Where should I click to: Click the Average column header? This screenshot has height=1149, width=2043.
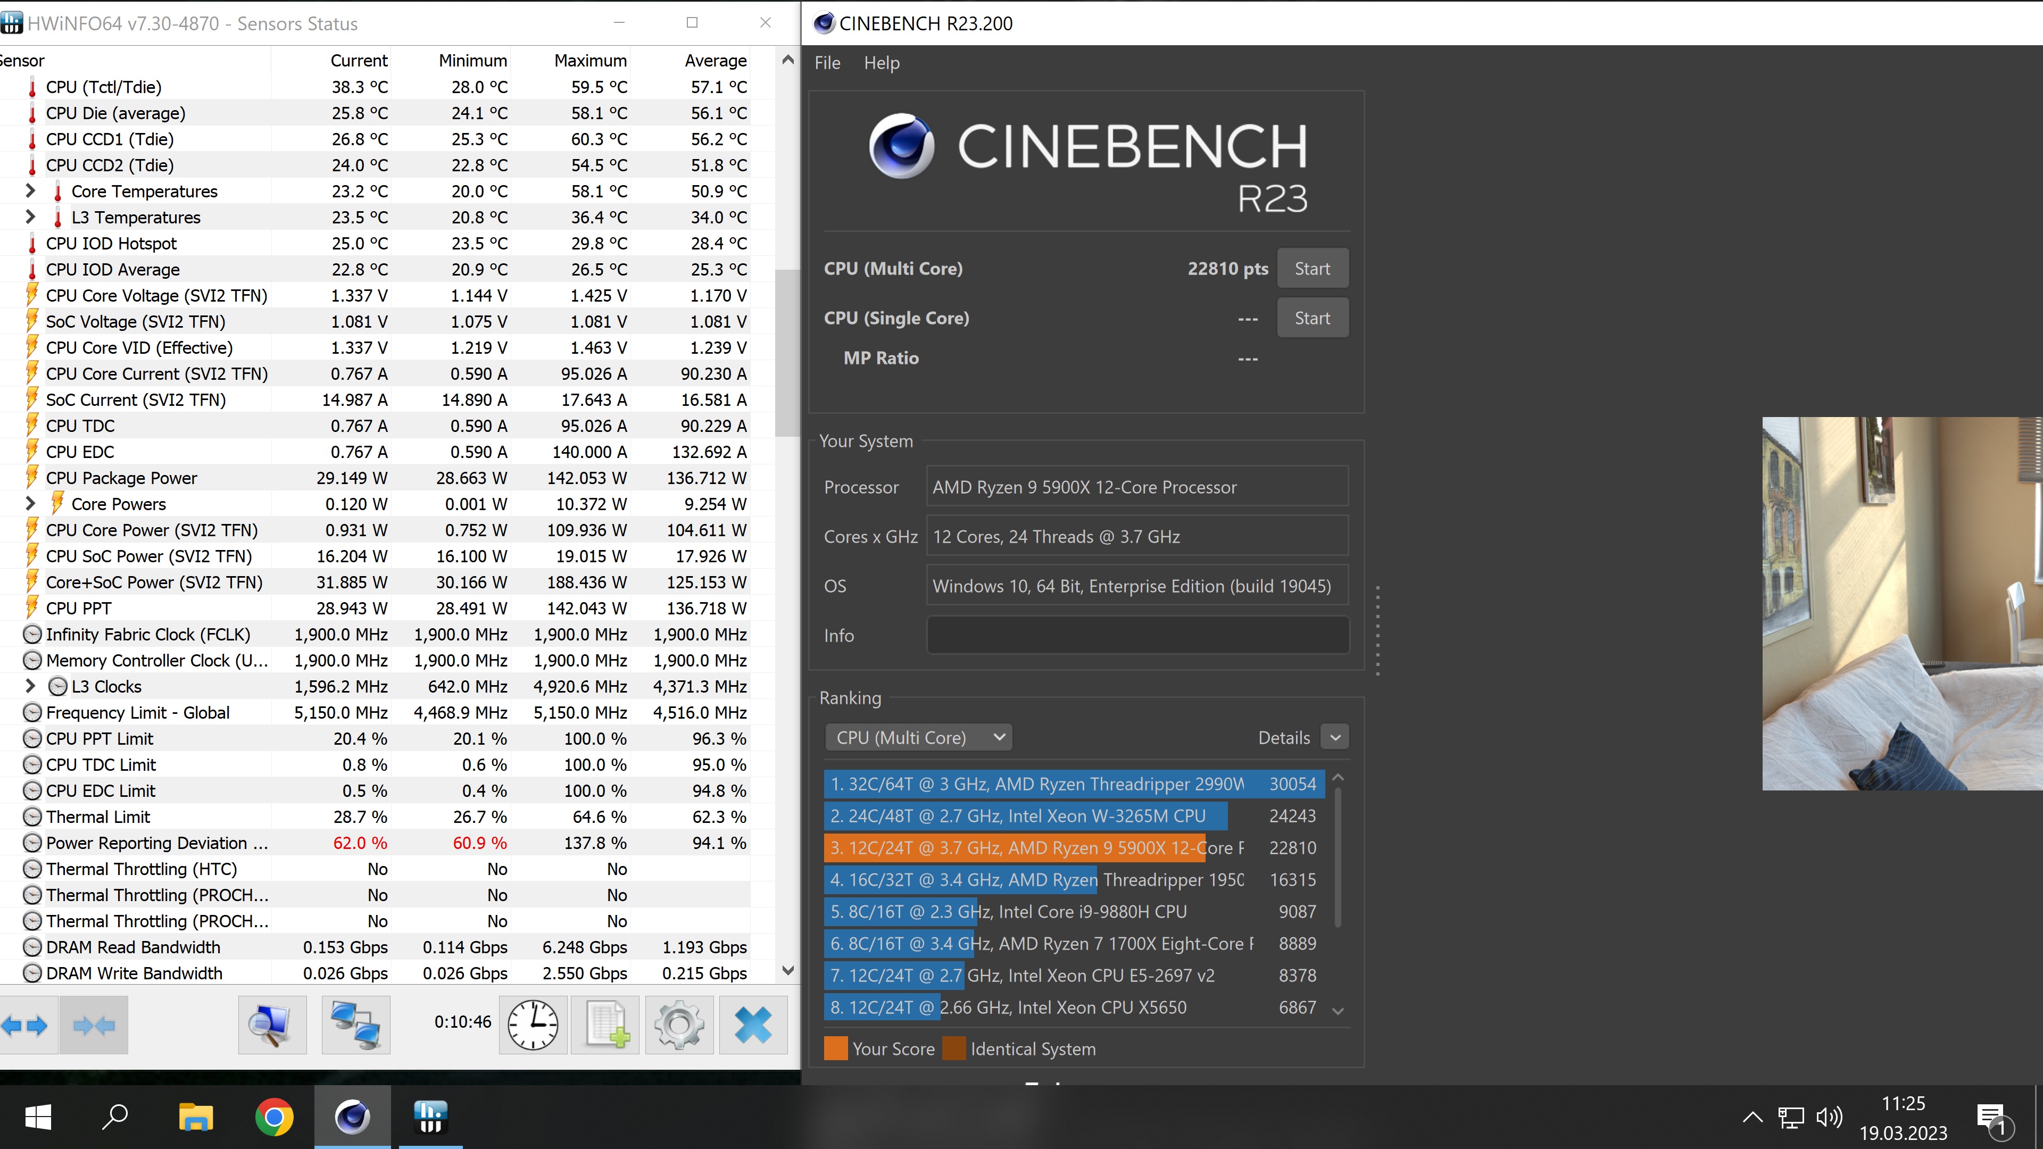click(716, 60)
